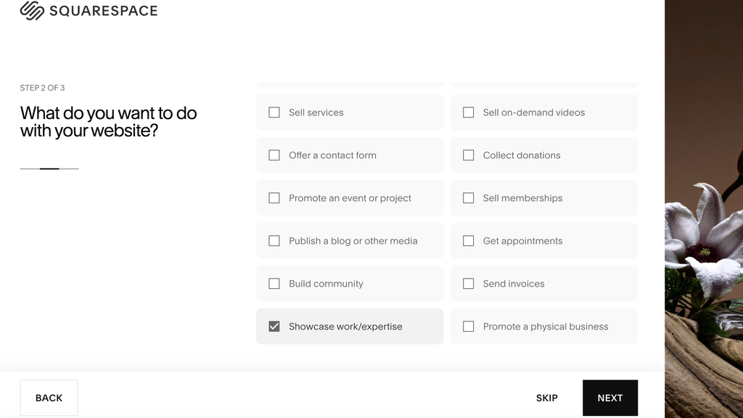
Task: Select the Offer a contact form card
Action: pyautogui.click(x=350, y=155)
